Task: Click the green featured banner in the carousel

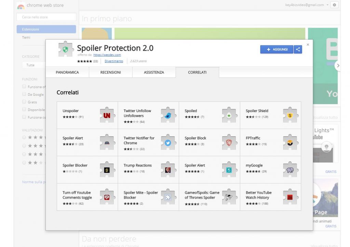Action: [x=210, y=34]
